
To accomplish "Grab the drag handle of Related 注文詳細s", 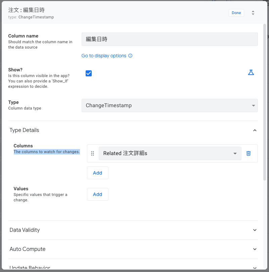I will click(x=92, y=153).
